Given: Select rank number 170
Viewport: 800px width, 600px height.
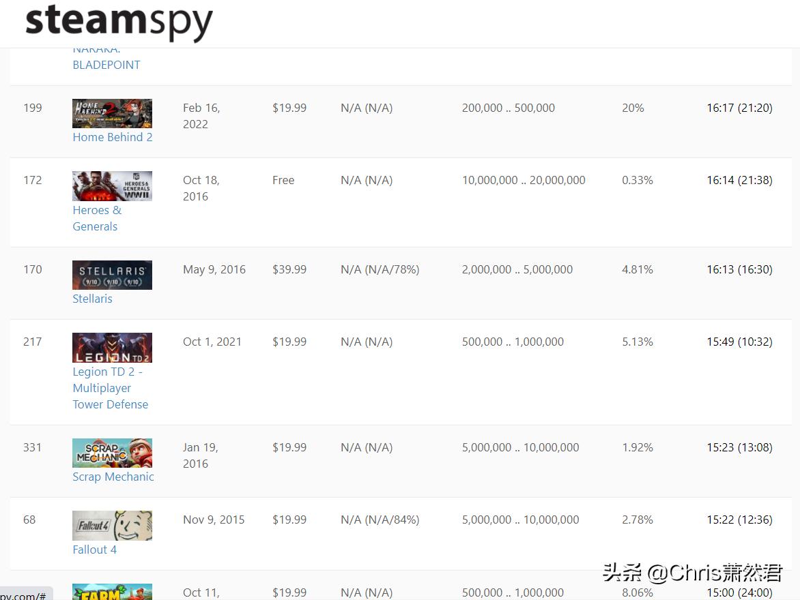Looking at the screenshot, I should pyautogui.click(x=33, y=270).
